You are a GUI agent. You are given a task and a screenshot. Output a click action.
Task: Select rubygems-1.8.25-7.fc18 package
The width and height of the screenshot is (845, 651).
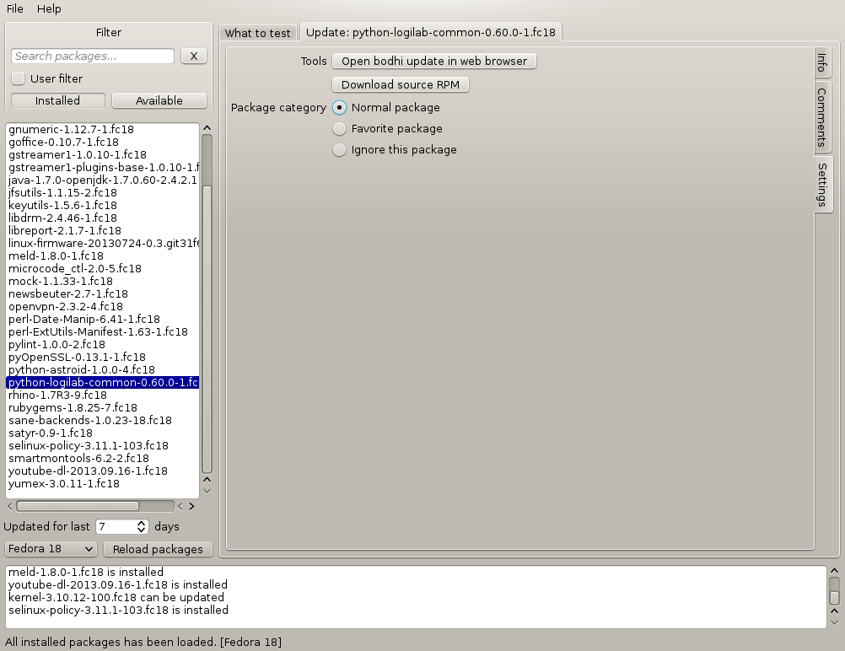102,408
